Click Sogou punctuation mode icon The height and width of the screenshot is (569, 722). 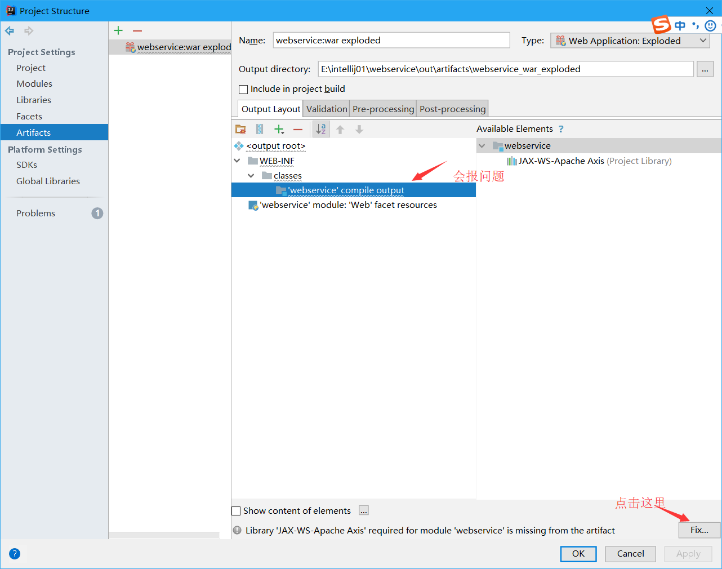[696, 25]
